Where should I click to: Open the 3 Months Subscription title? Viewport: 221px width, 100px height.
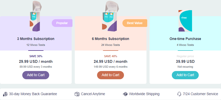[36, 39]
